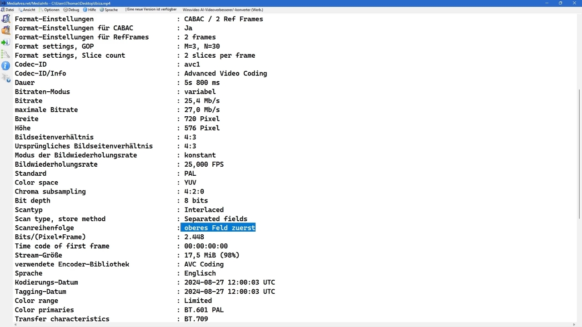
Task: Click the blue About info sidebar icon
Action: click(5, 66)
